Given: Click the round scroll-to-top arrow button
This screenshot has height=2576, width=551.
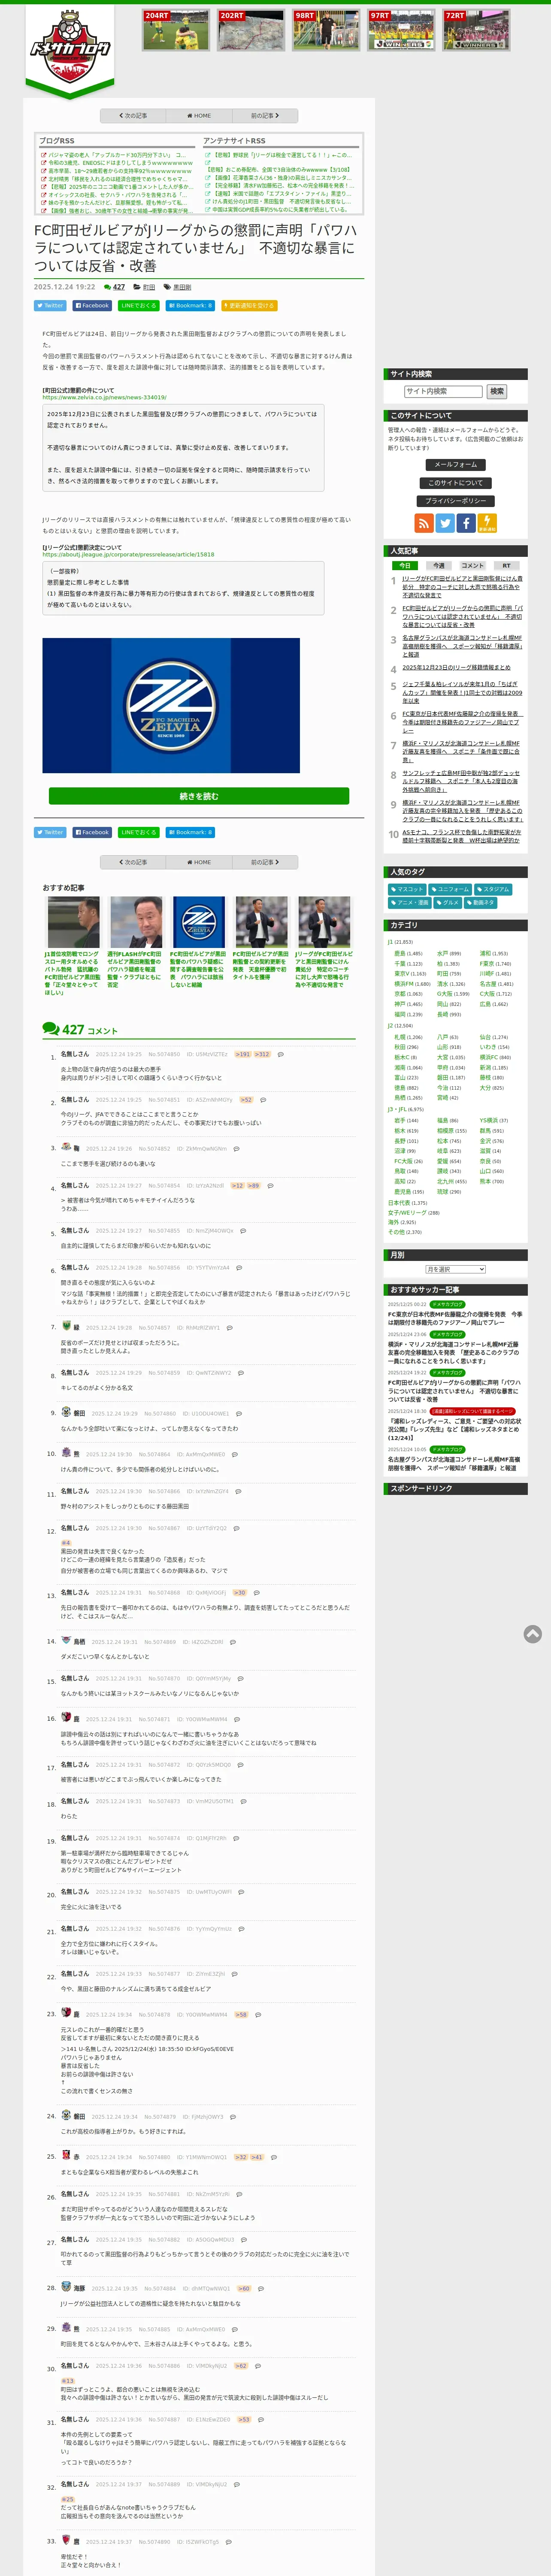Looking at the screenshot, I should coord(533,1633).
